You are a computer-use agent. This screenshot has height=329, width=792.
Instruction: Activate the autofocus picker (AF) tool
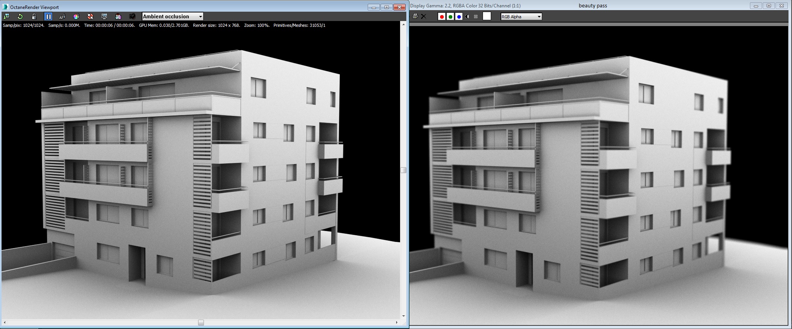tap(62, 16)
